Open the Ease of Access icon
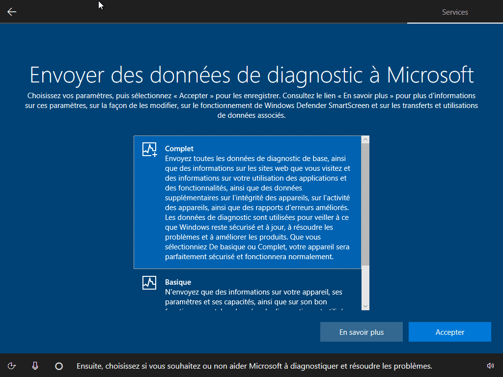The image size is (503, 377). tap(12, 366)
